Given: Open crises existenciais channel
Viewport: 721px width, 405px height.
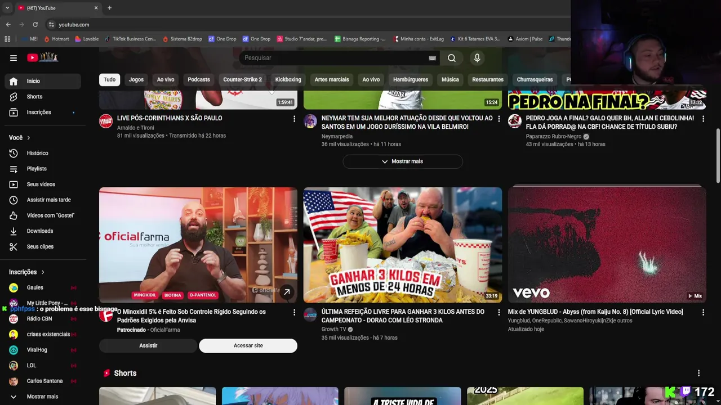Looking at the screenshot, I should (x=43, y=334).
